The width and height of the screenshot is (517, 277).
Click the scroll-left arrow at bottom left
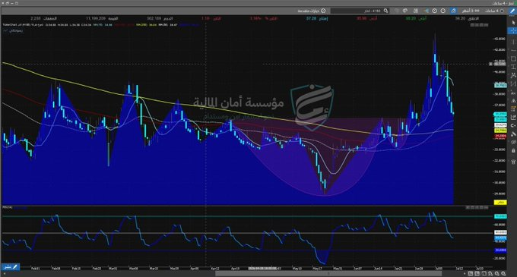click(4, 274)
